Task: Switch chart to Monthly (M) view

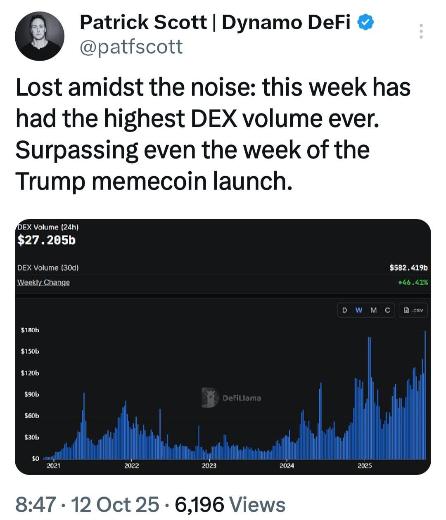Action: coord(373,310)
